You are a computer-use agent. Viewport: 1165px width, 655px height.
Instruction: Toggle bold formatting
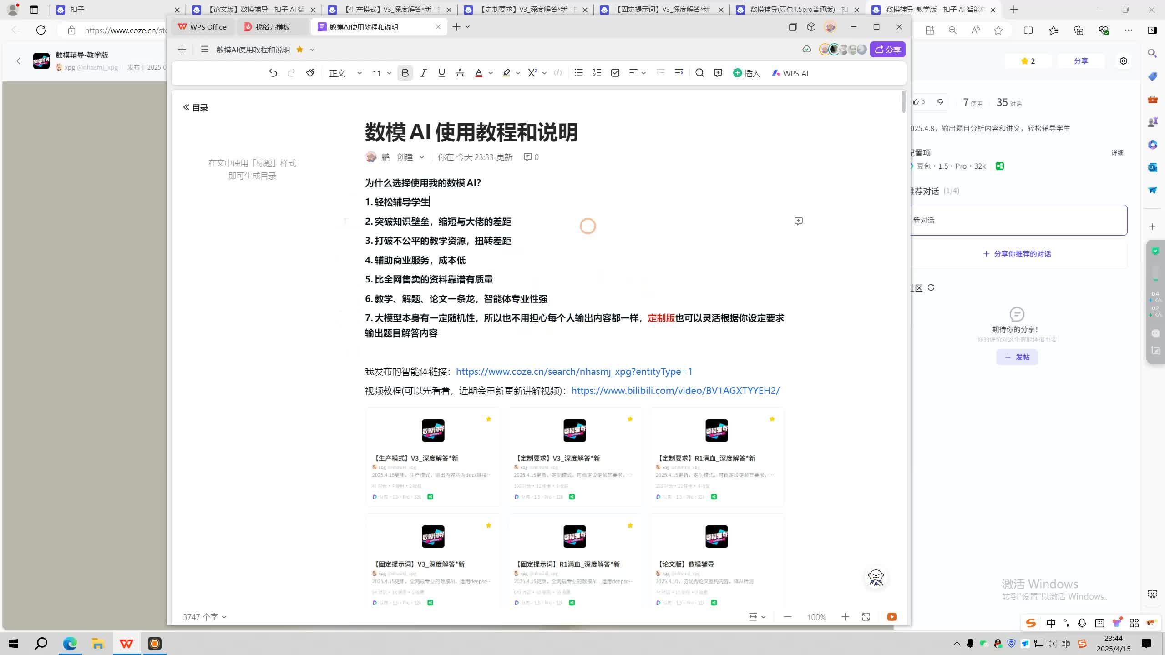click(405, 73)
